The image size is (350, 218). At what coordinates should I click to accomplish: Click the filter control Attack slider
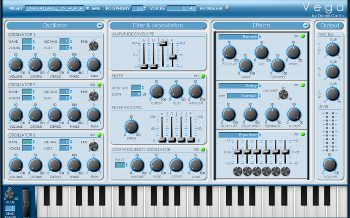pyautogui.click(x=162, y=140)
